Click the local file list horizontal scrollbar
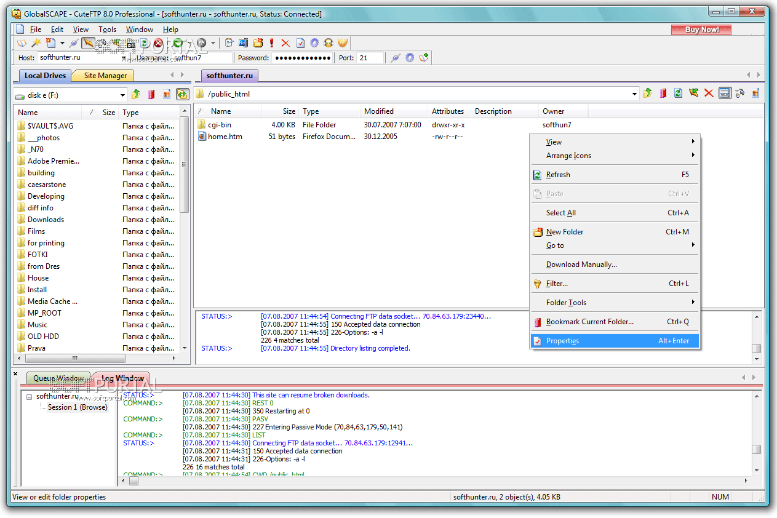Viewport: 777px width, 518px height. pyautogui.click(x=74, y=358)
